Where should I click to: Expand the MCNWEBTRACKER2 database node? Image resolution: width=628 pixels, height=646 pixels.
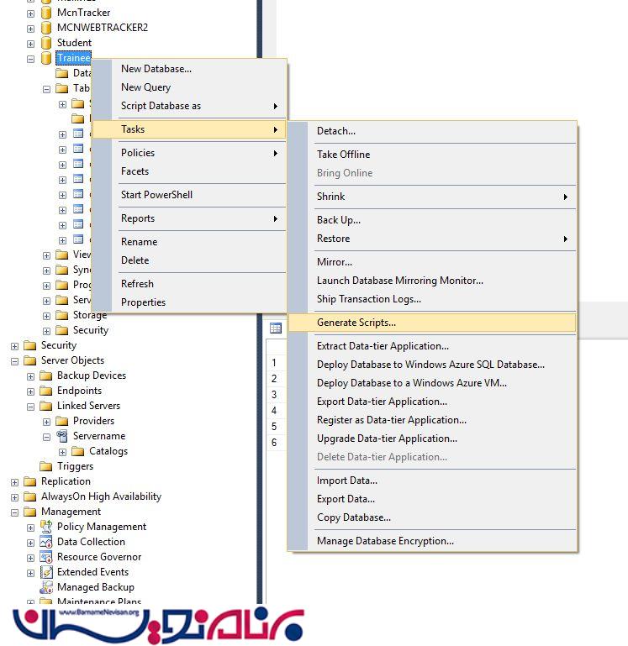(x=30, y=29)
